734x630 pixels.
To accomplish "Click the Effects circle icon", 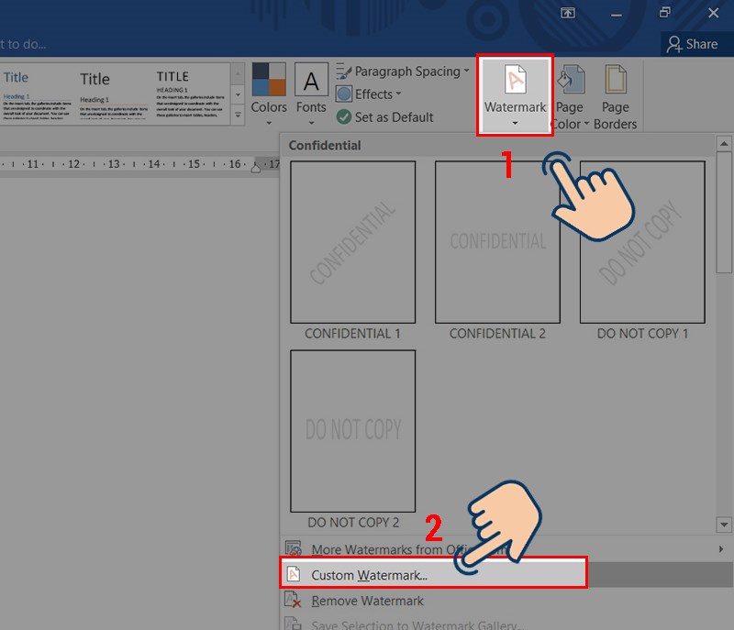I will coord(343,94).
